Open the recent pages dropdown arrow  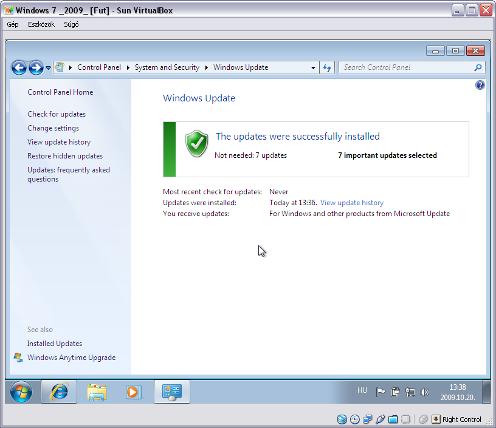[x=48, y=67]
